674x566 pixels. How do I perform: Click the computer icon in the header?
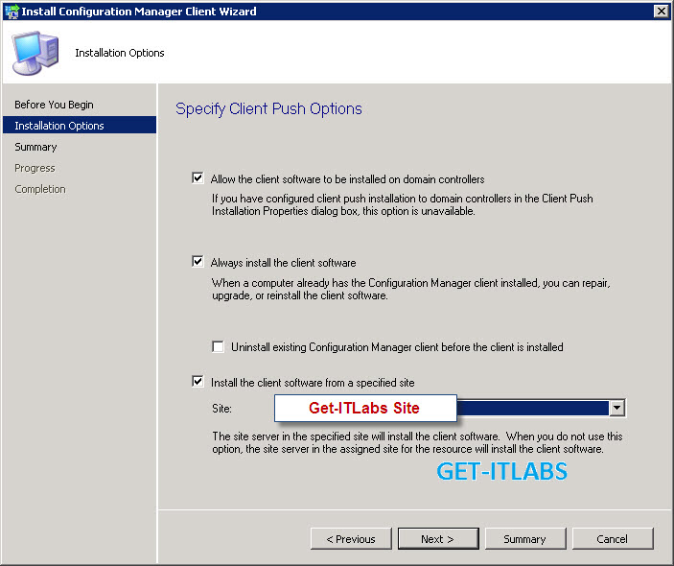click(35, 53)
